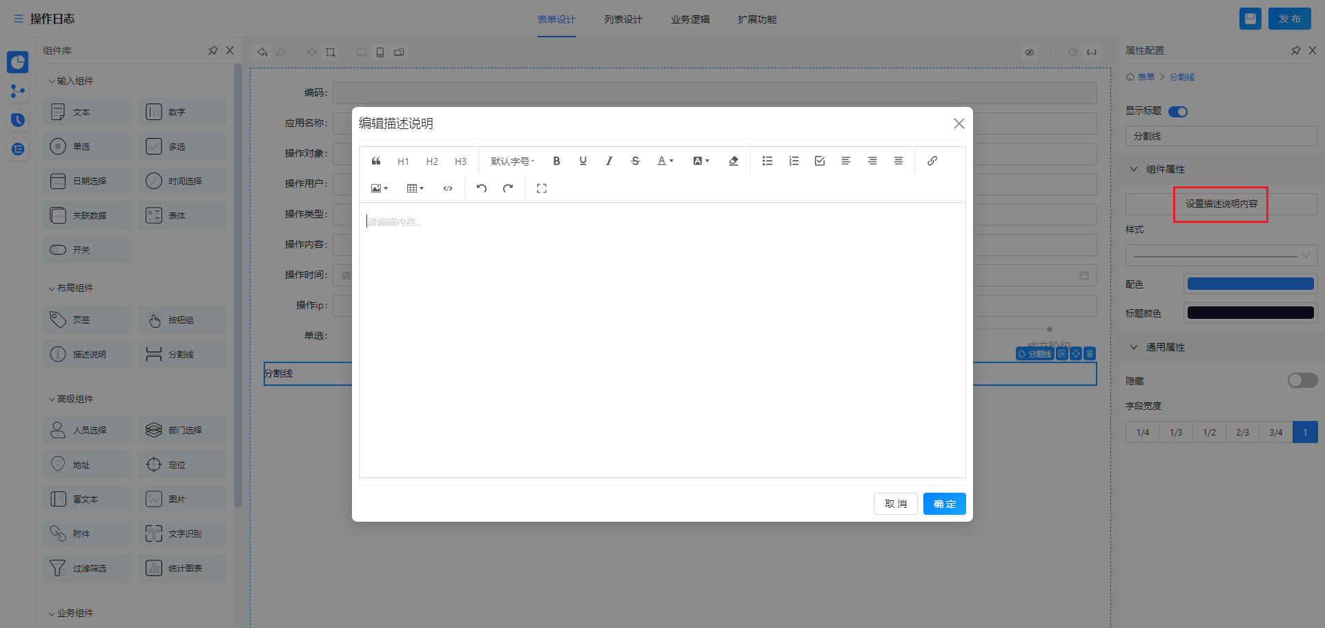Click the undo arrow in editor

tap(482, 188)
